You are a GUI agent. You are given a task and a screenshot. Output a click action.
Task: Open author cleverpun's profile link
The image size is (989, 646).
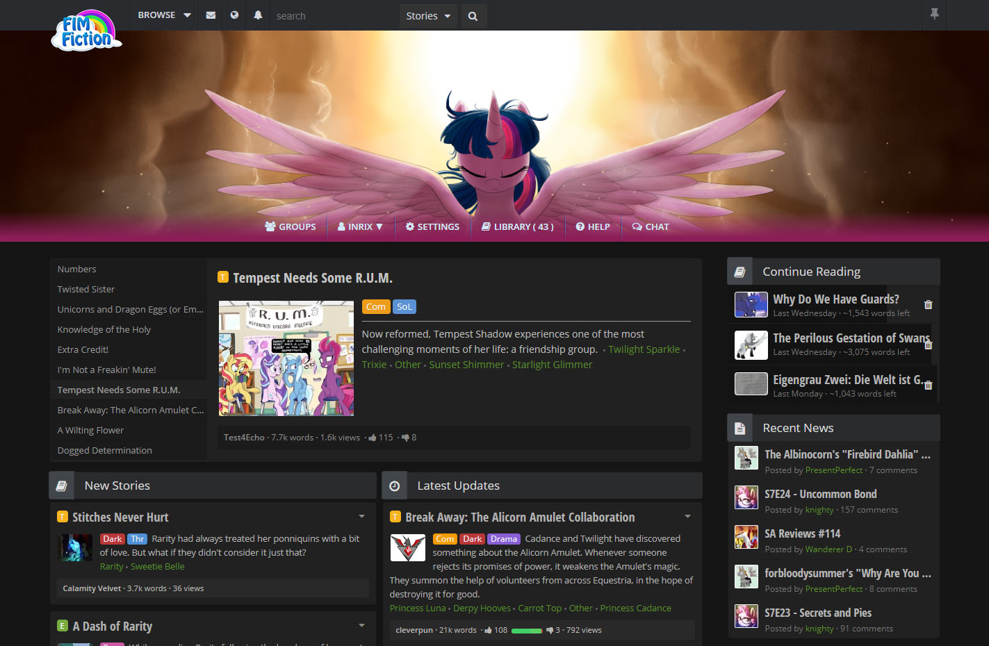tap(414, 631)
